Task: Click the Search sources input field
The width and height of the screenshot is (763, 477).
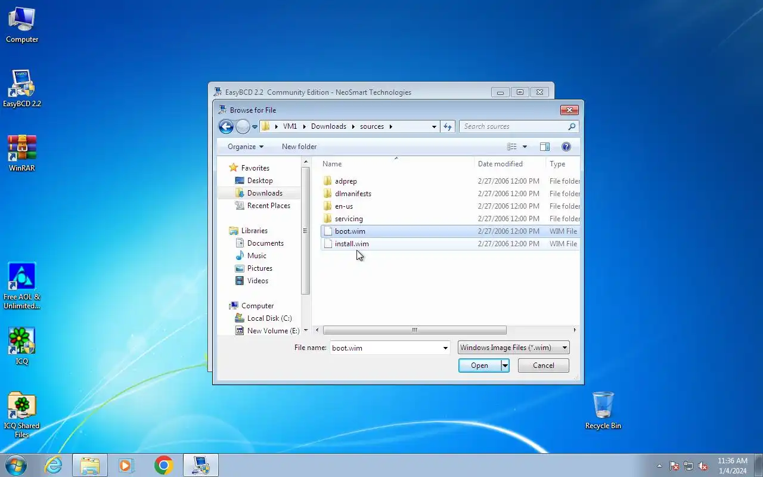Action: (513, 126)
